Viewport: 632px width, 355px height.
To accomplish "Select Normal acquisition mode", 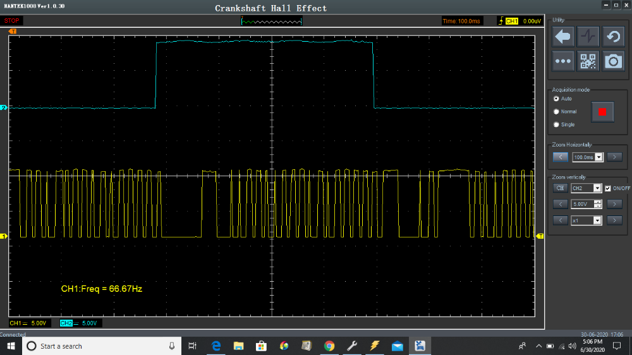I will pyautogui.click(x=556, y=112).
